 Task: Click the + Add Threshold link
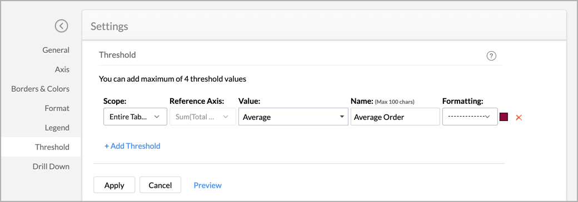click(x=132, y=146)
